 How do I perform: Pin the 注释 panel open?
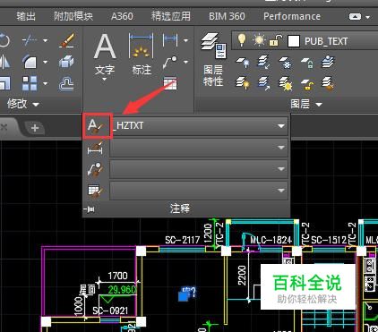tap(90, 209)
